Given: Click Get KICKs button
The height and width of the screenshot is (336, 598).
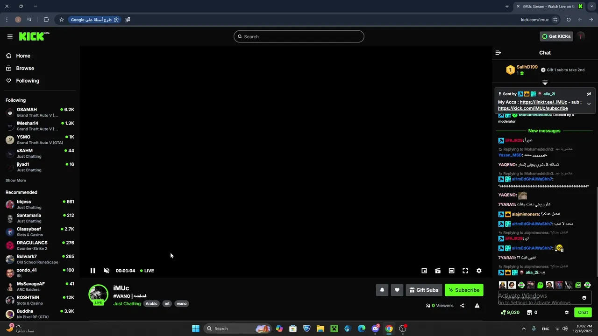Looking at the screenshot, I should (556, 36).
